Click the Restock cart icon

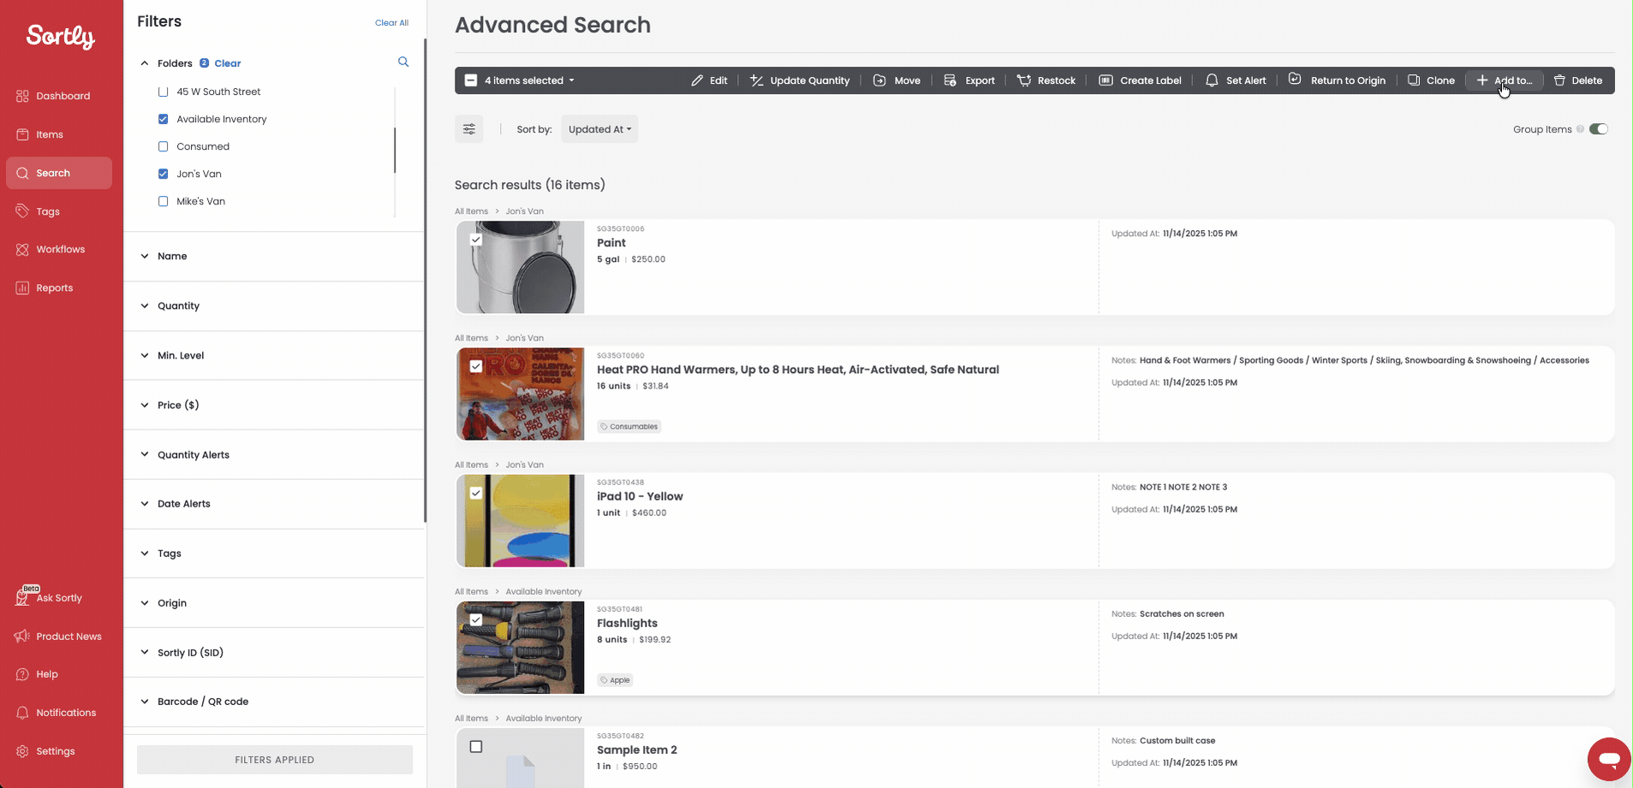pos(1023,80)
